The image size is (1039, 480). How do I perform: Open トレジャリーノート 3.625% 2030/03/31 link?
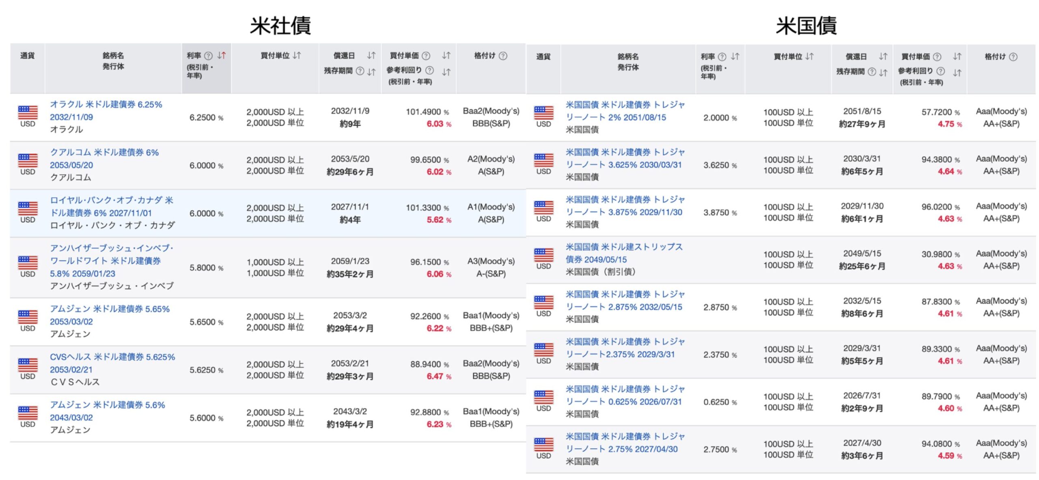(625, 158)
